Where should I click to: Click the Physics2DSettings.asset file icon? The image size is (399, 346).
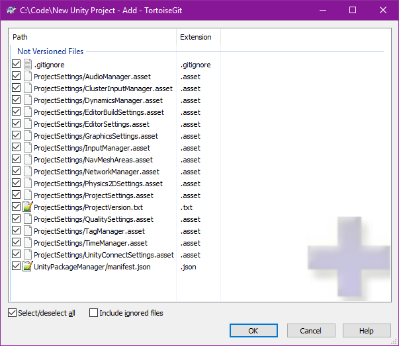pyautogui.click(x=28, y=184)
